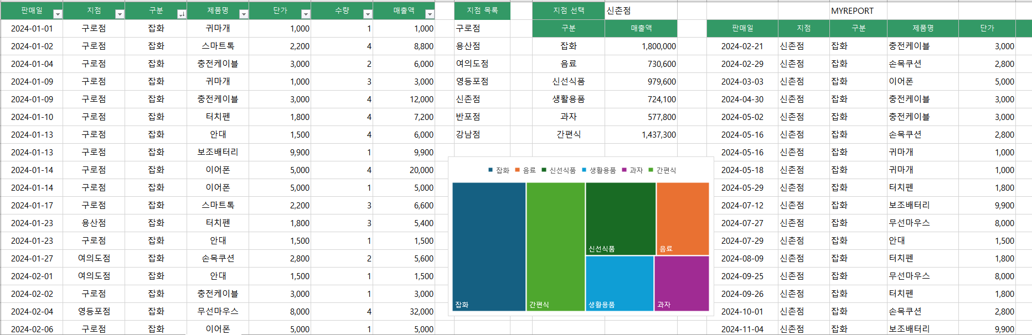Select the 지점 선택 header cell
The image size is (1032, 335).
[x=569, y=11]
